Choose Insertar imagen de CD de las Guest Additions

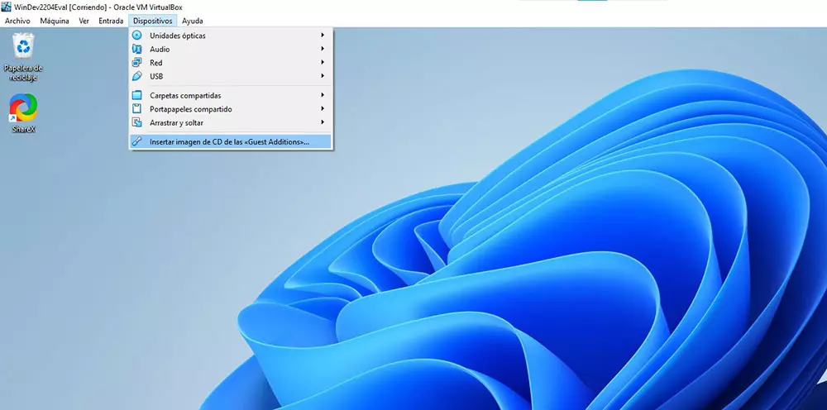pyautogui.click(x=231, y=141)
